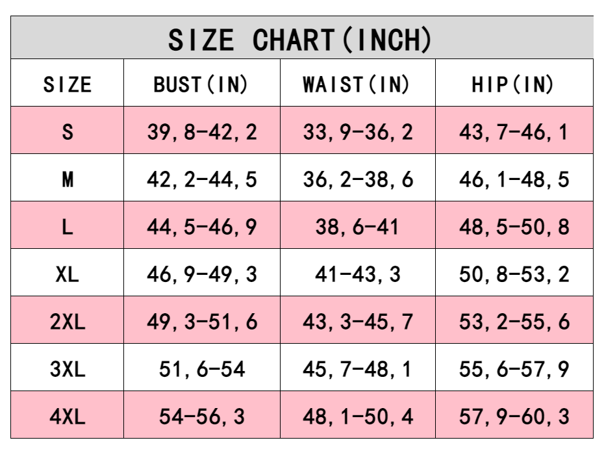
Task: Click bust value 54-56,3
Action: [x=202, y=417]
